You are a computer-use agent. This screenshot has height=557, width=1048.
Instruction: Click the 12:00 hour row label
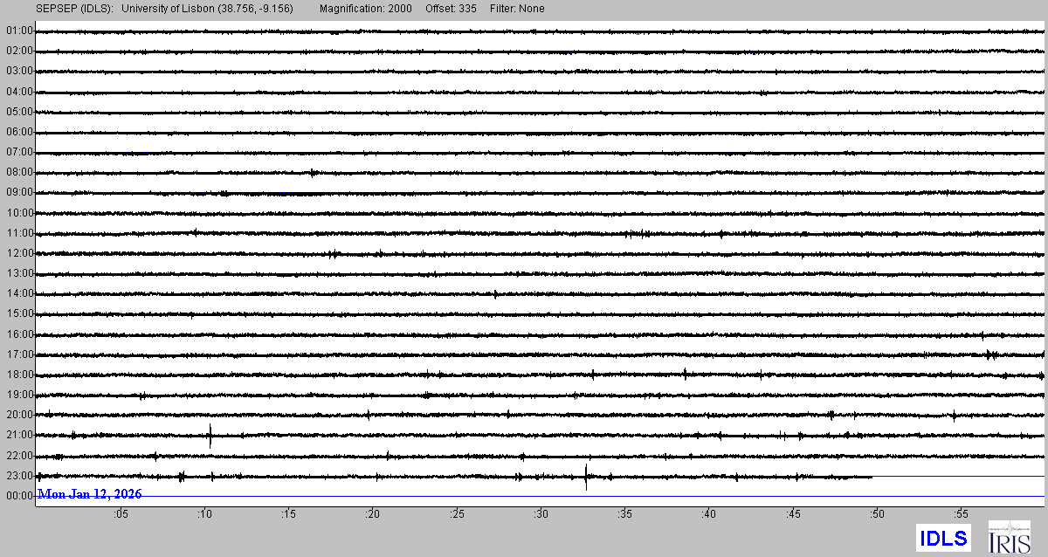(x=19, y=253)
